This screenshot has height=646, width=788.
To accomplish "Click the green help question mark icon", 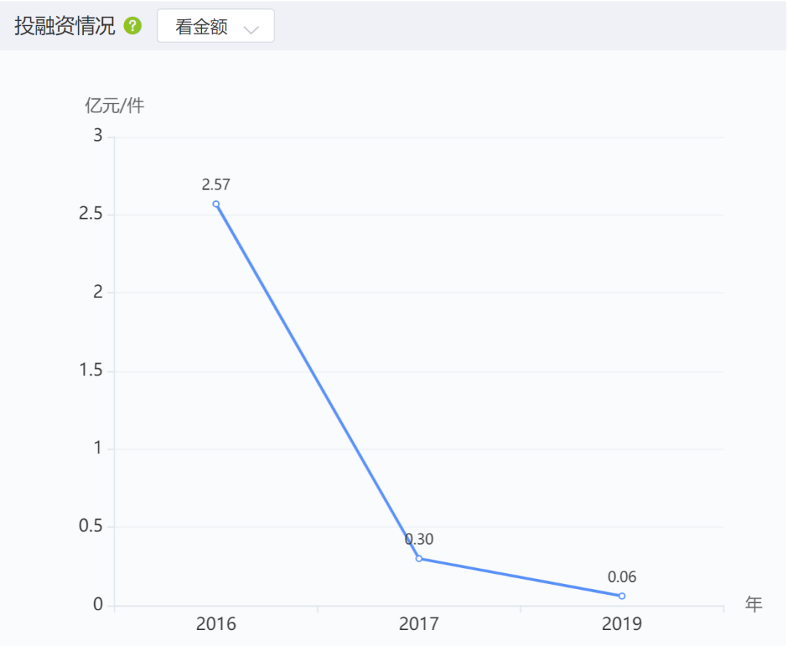I will pos(134,26).
